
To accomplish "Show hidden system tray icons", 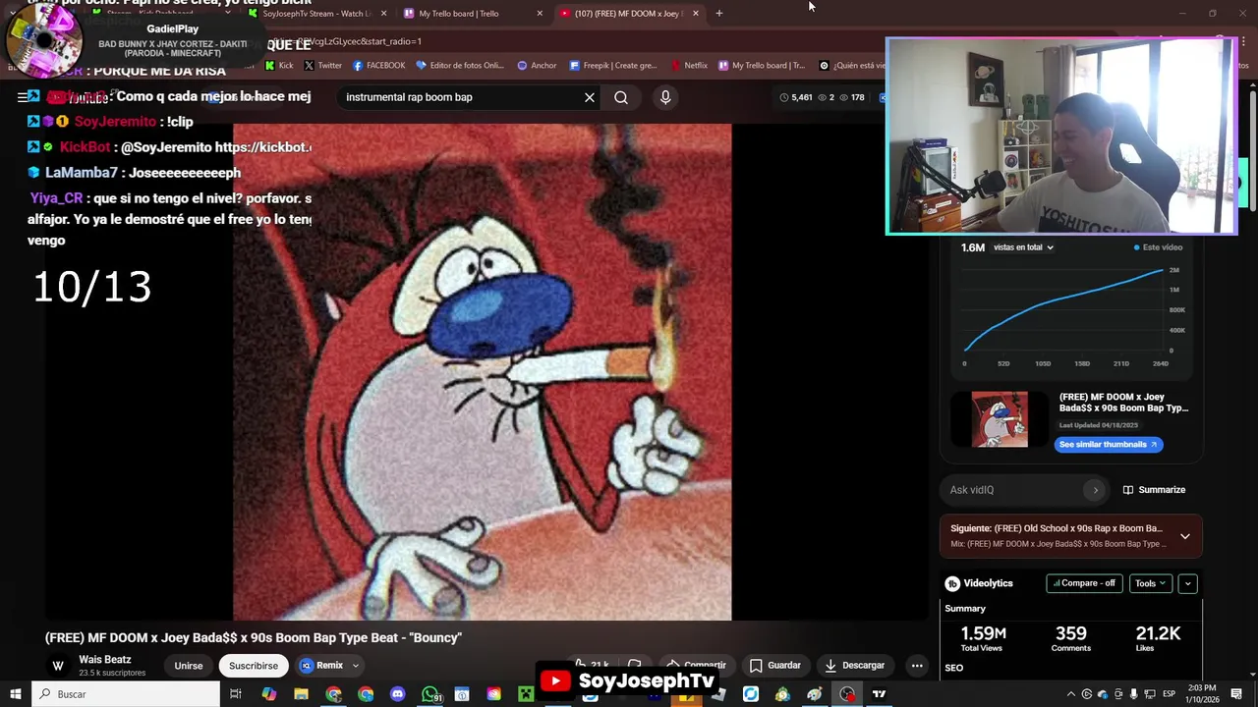I will tap(1071, 694).
